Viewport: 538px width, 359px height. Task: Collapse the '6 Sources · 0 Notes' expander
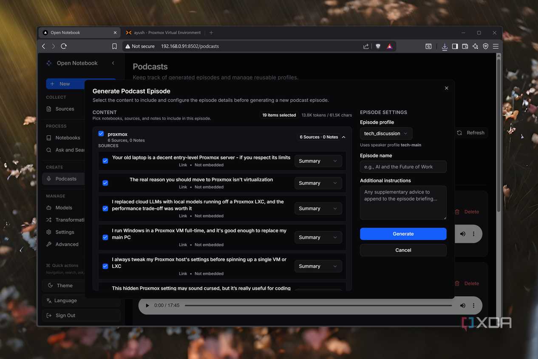tap(323, 137)
